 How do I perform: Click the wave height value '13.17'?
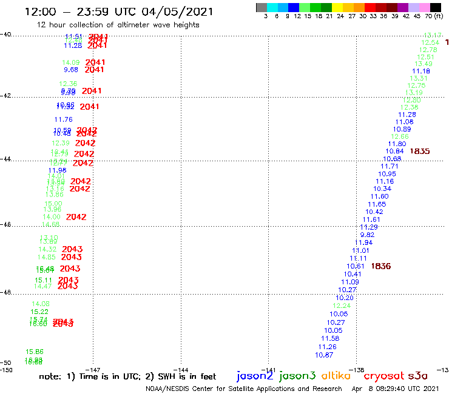point(433,35)
